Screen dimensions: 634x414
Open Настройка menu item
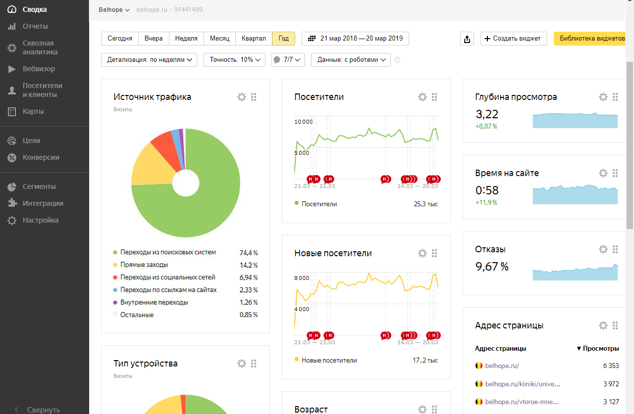click(41, 220)
